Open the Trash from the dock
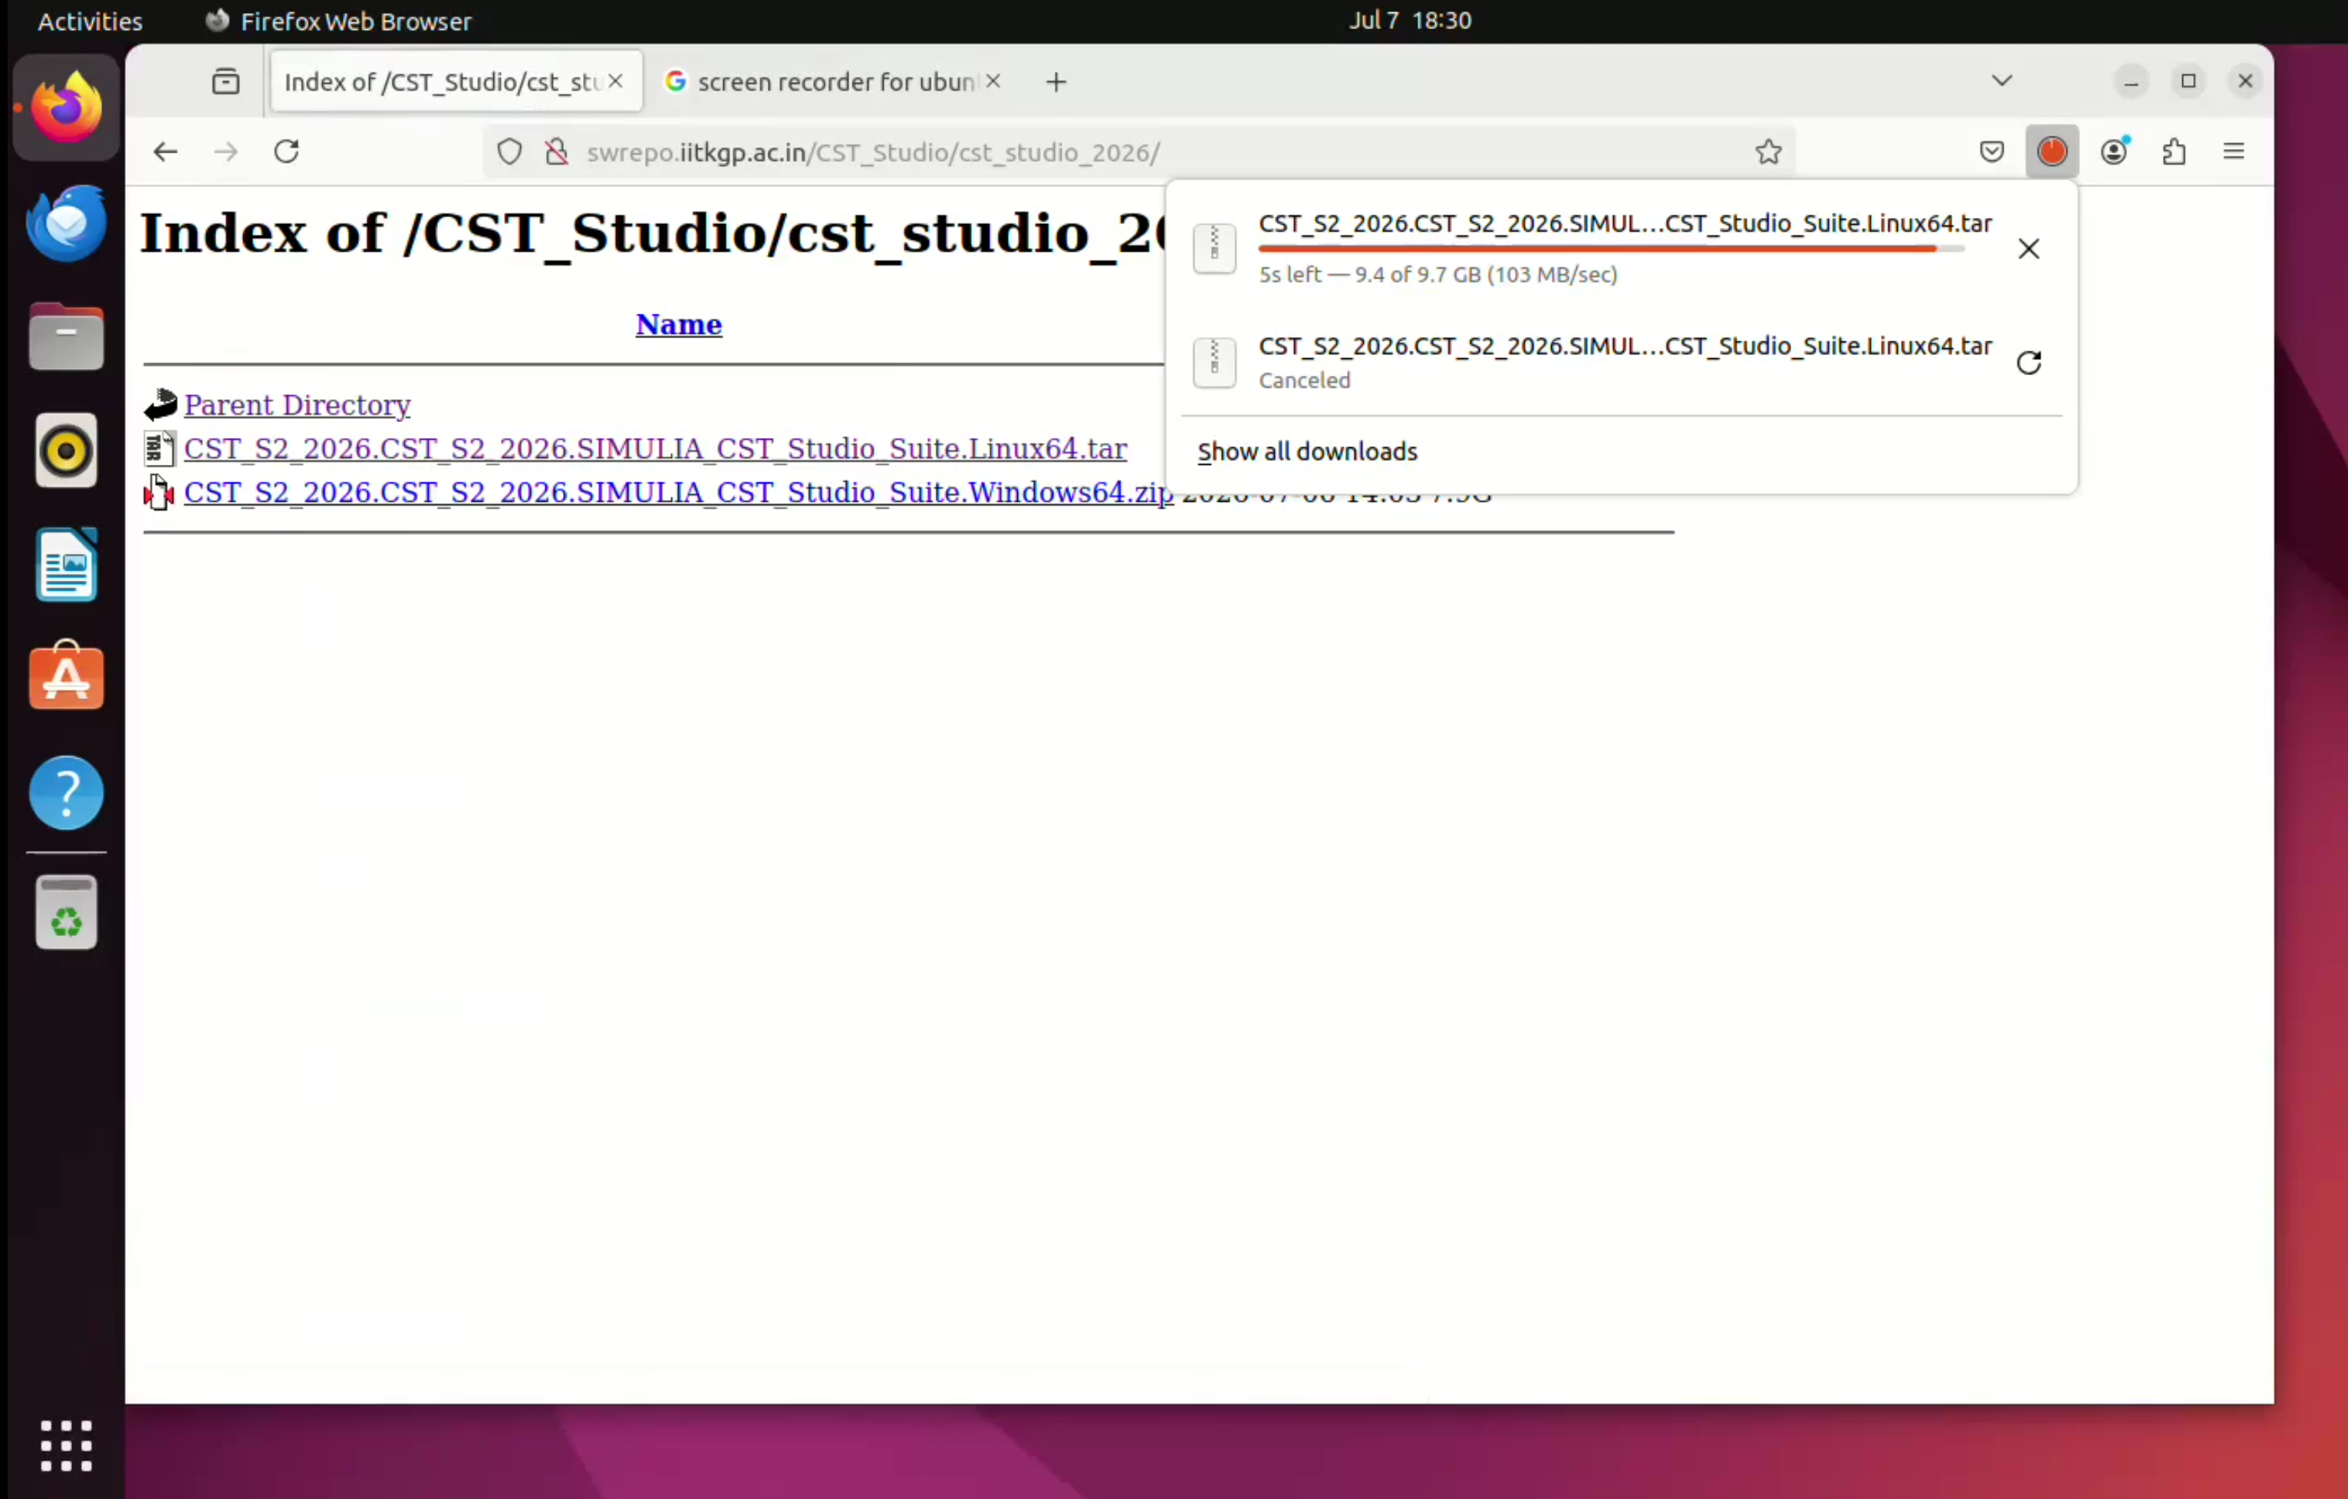 tap(66, 914)
